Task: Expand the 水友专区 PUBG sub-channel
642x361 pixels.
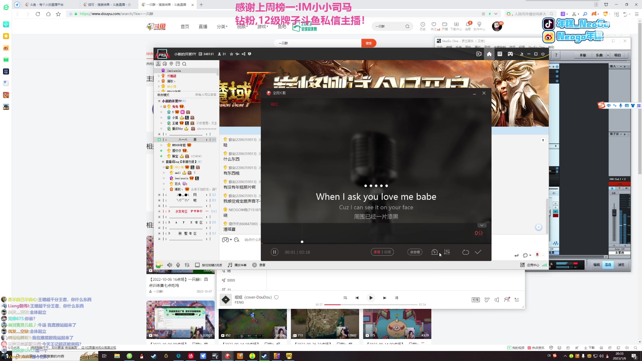Action: coord(159,211)
